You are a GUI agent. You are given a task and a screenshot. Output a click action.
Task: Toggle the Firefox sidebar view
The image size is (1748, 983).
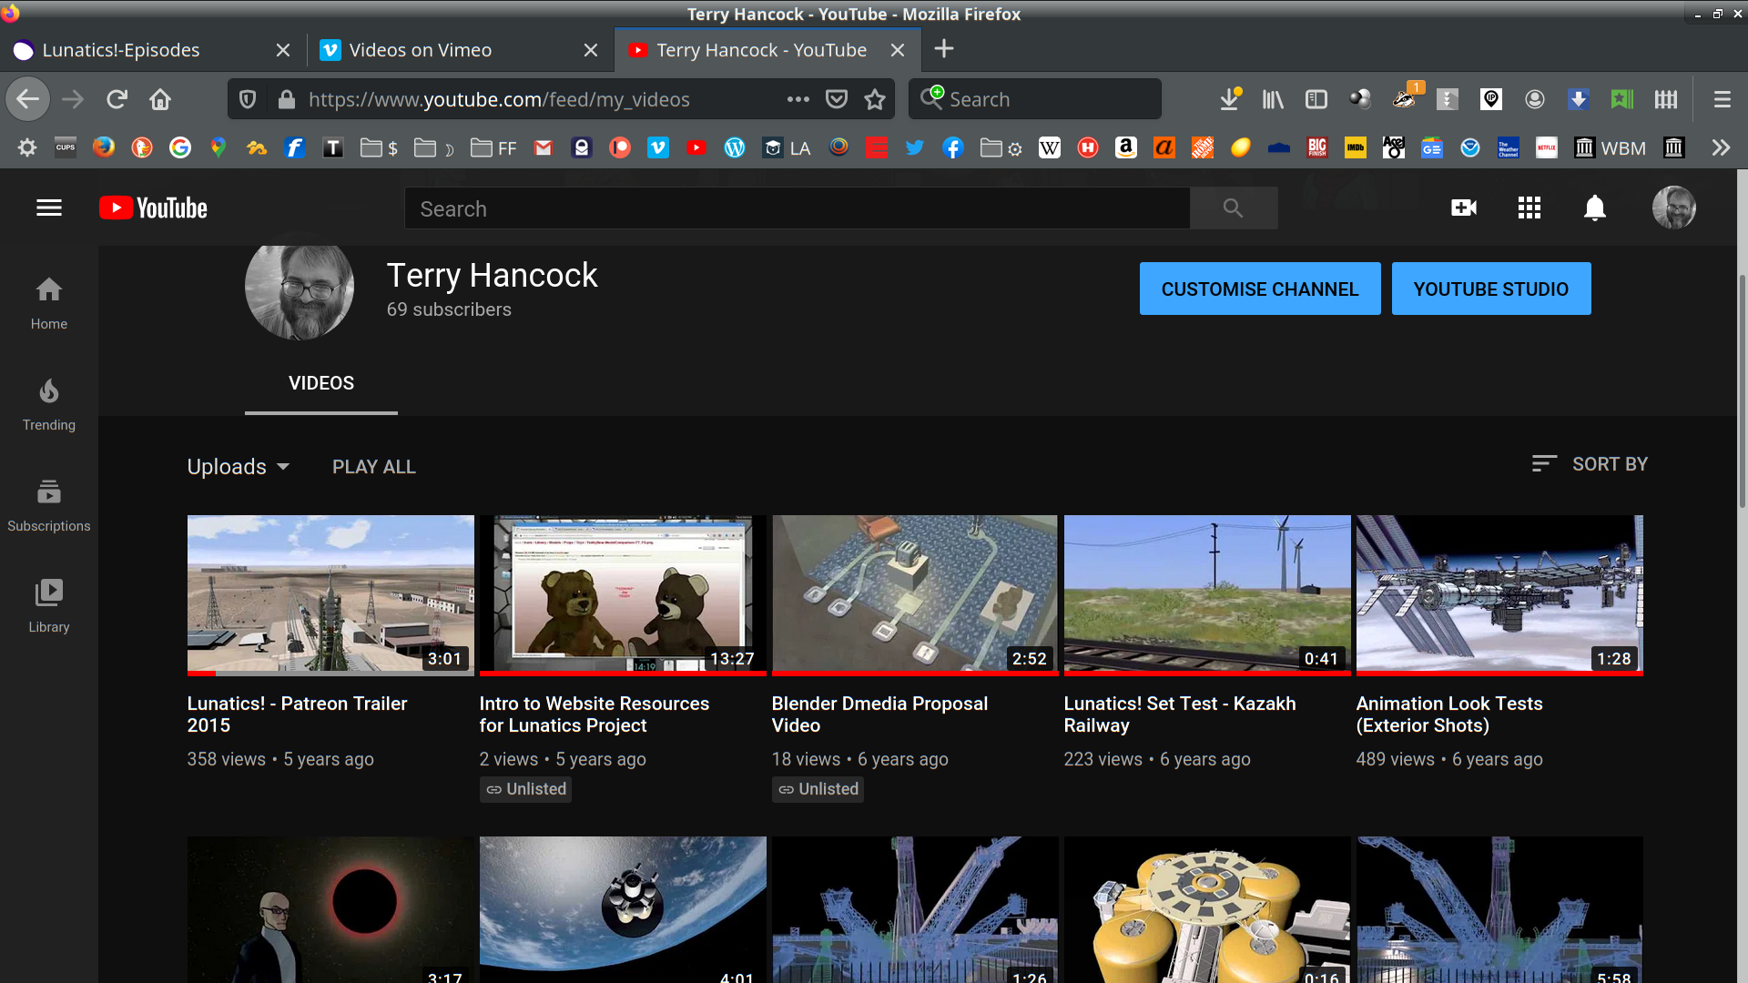pos(1317,98)
